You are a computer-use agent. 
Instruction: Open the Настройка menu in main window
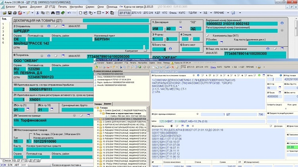click(x=76, y=7)
